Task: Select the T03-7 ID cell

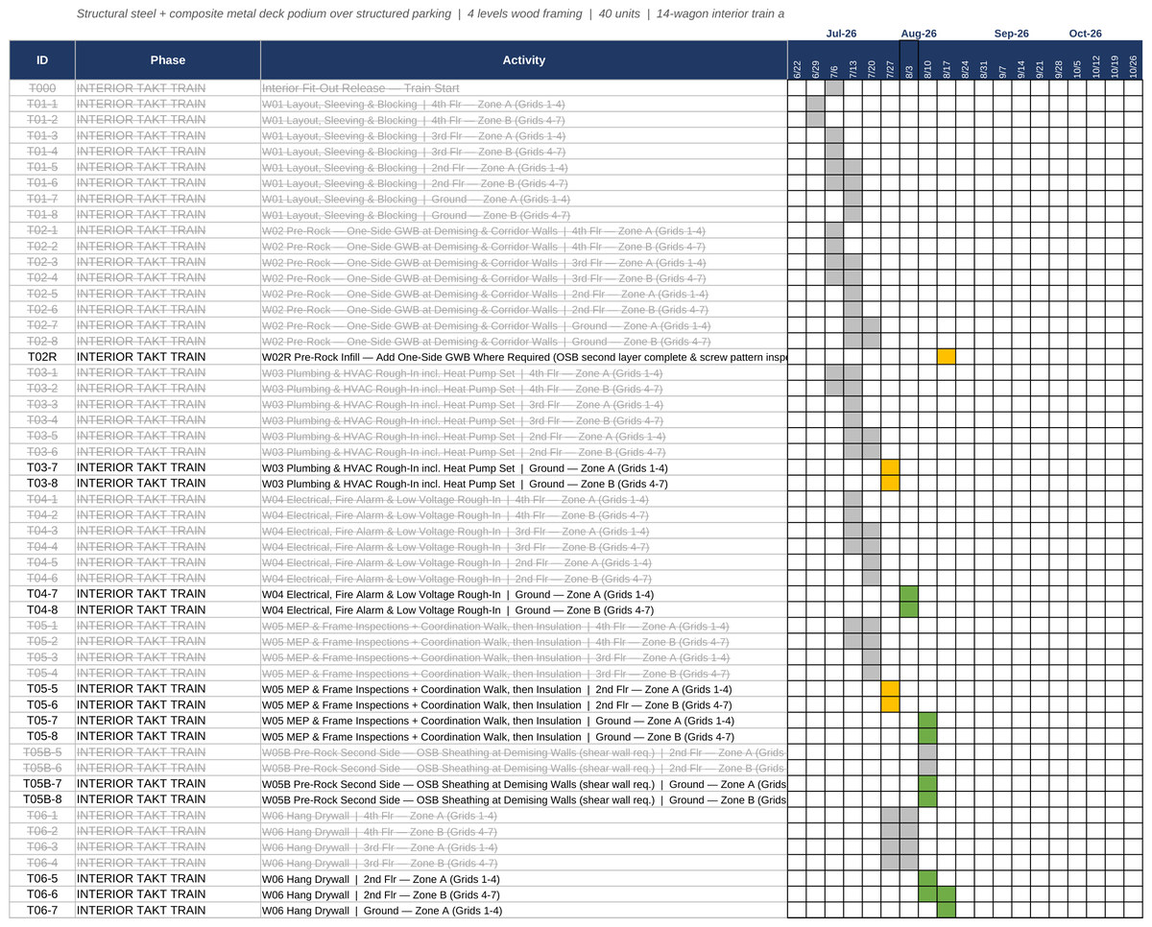Action: coord(42,467)
